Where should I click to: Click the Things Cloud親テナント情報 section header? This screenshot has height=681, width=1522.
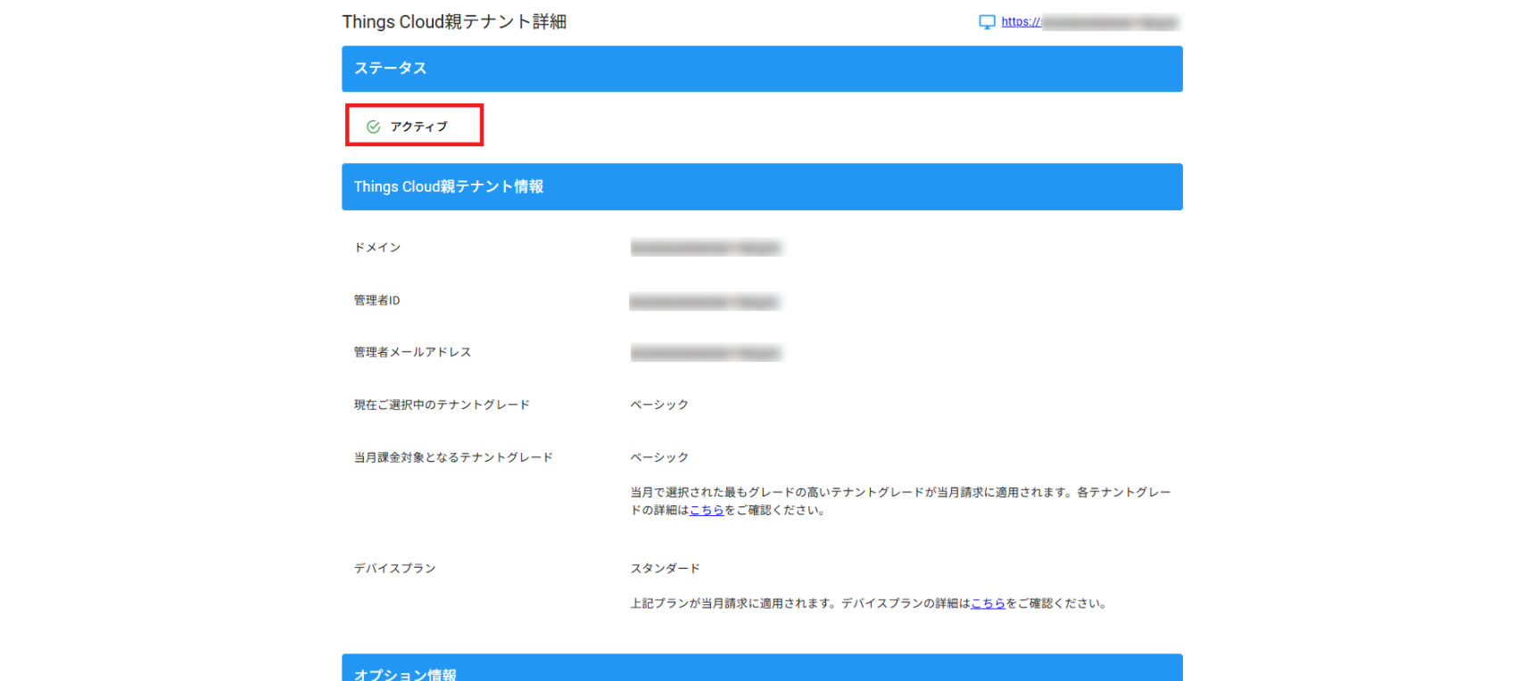click(x=762, y=186)
